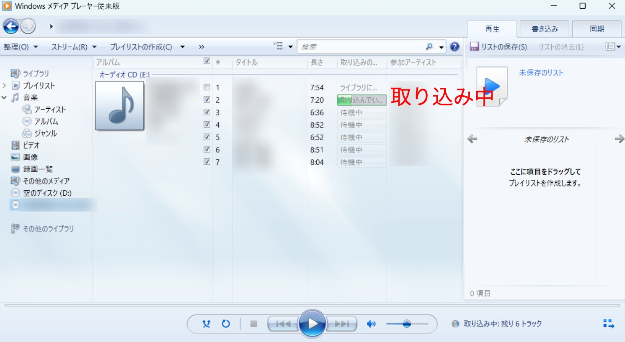Open その他のライブラリ

click(x=48, y=229)
